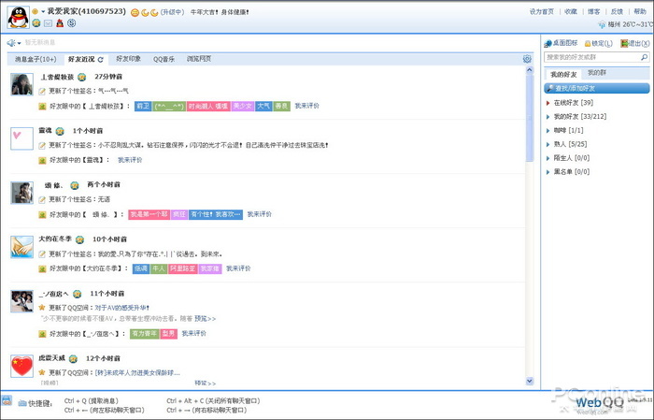Click Qzone icon next to _ゾ宿店へ
The image size is (654, 420).
[78, 294]
